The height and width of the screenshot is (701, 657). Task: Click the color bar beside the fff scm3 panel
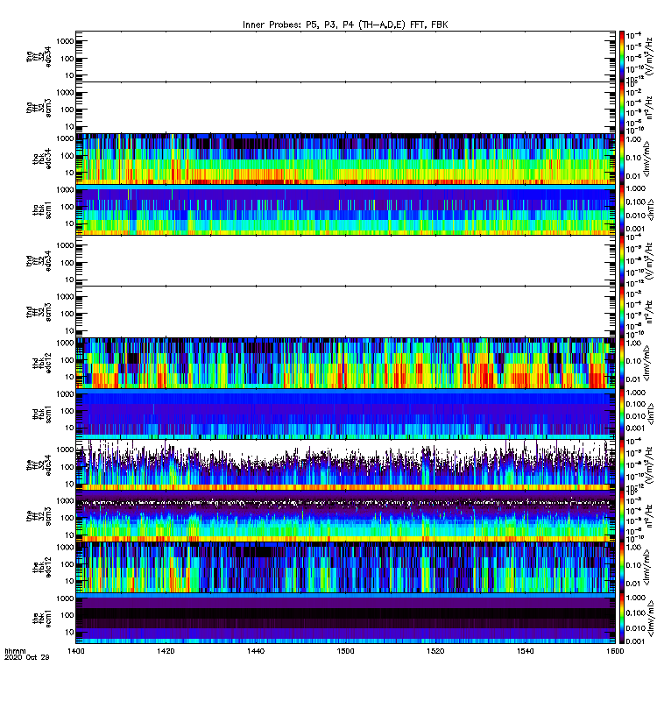coord(622,516)
